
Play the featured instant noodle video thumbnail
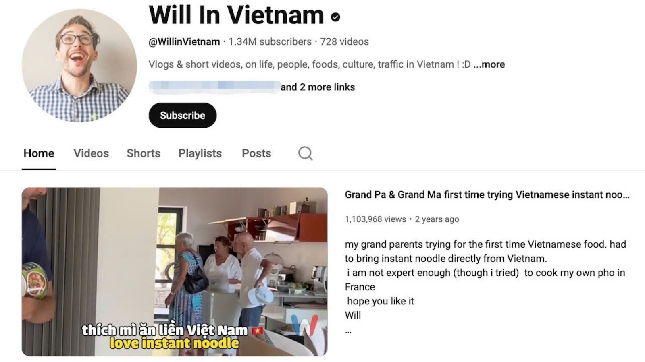pos(175,272)
